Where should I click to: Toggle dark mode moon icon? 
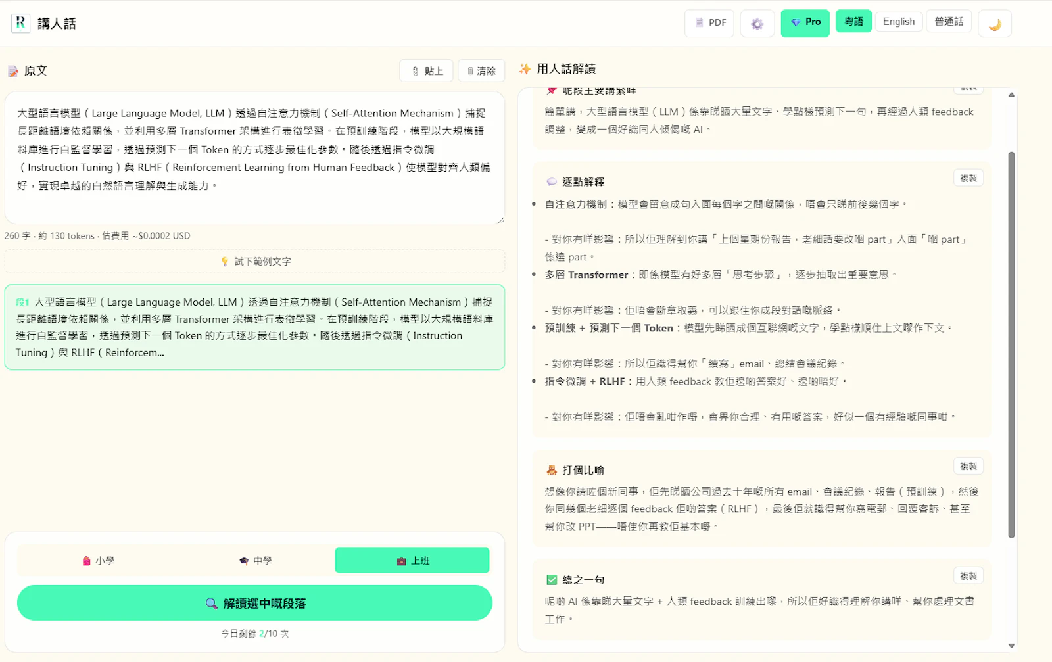point(995,24)
